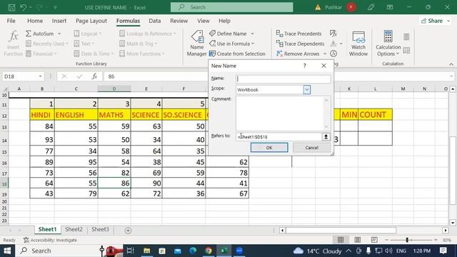
Task: Click Define Name button
Action: pyautogui.click(x=228, y=34)
